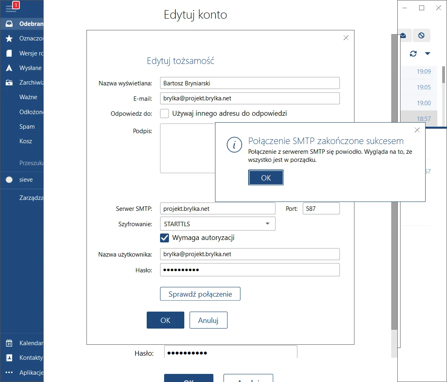Open the Szyfrowanie STARTTLS dropdown
The image size is (447, 382).
pyautogui.click(x=218, y=224)
